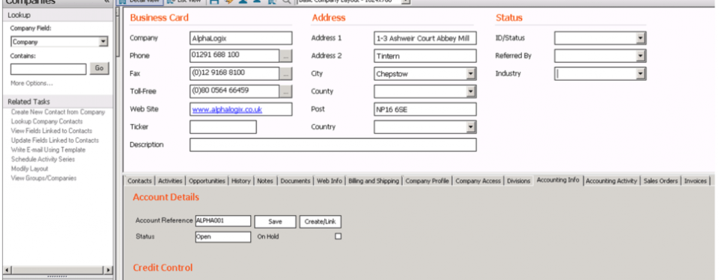Screen dimensions: 719x280
Task: Click left arrow of sidebar scrollbar
Action: [x=7, y=270]
